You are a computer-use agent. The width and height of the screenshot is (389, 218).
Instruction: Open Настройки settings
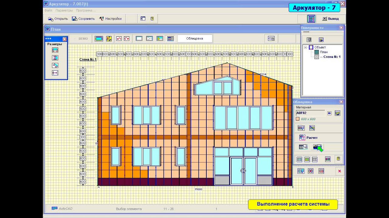(110, 19)
